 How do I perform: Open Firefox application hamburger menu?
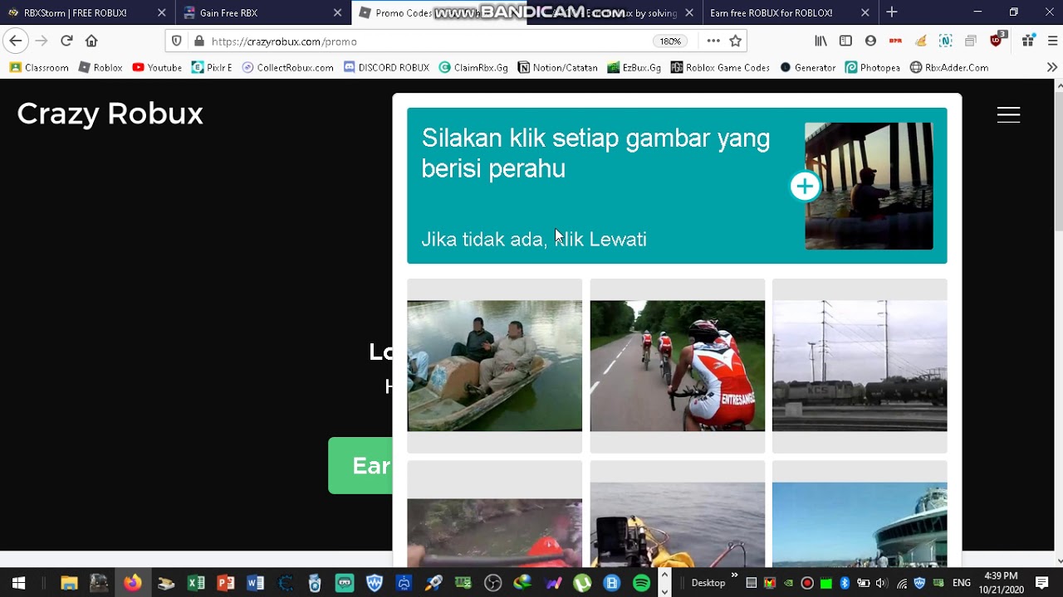[1052, 41]
